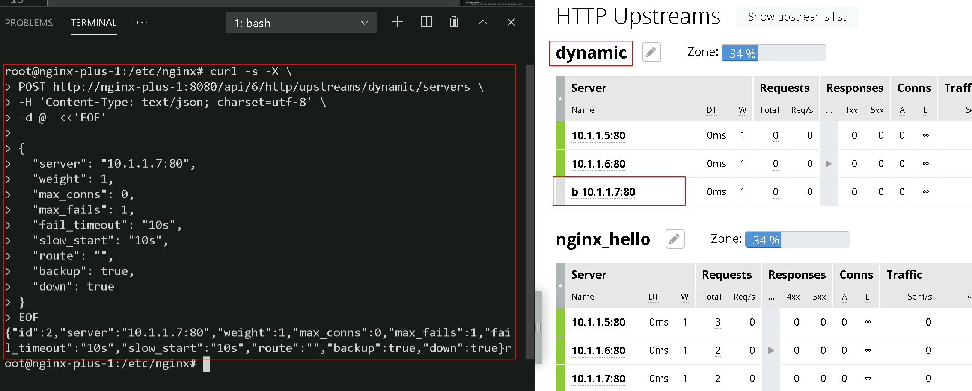972x391 pixels.
Task: Split the terminal pane
Action: click(x=426, y=22)
